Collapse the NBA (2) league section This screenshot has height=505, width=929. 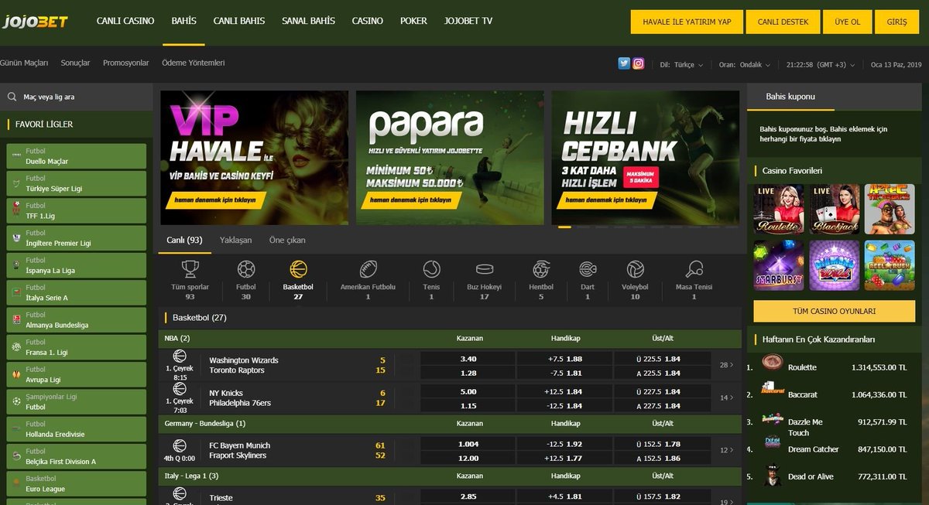[x=451, y=338]
